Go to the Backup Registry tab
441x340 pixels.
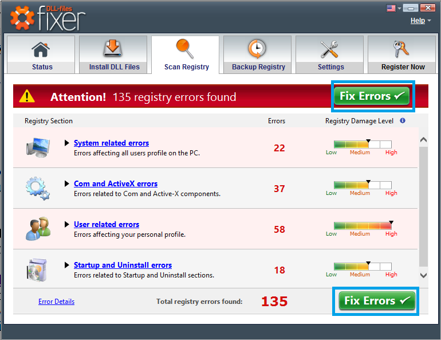coord(257,54)
